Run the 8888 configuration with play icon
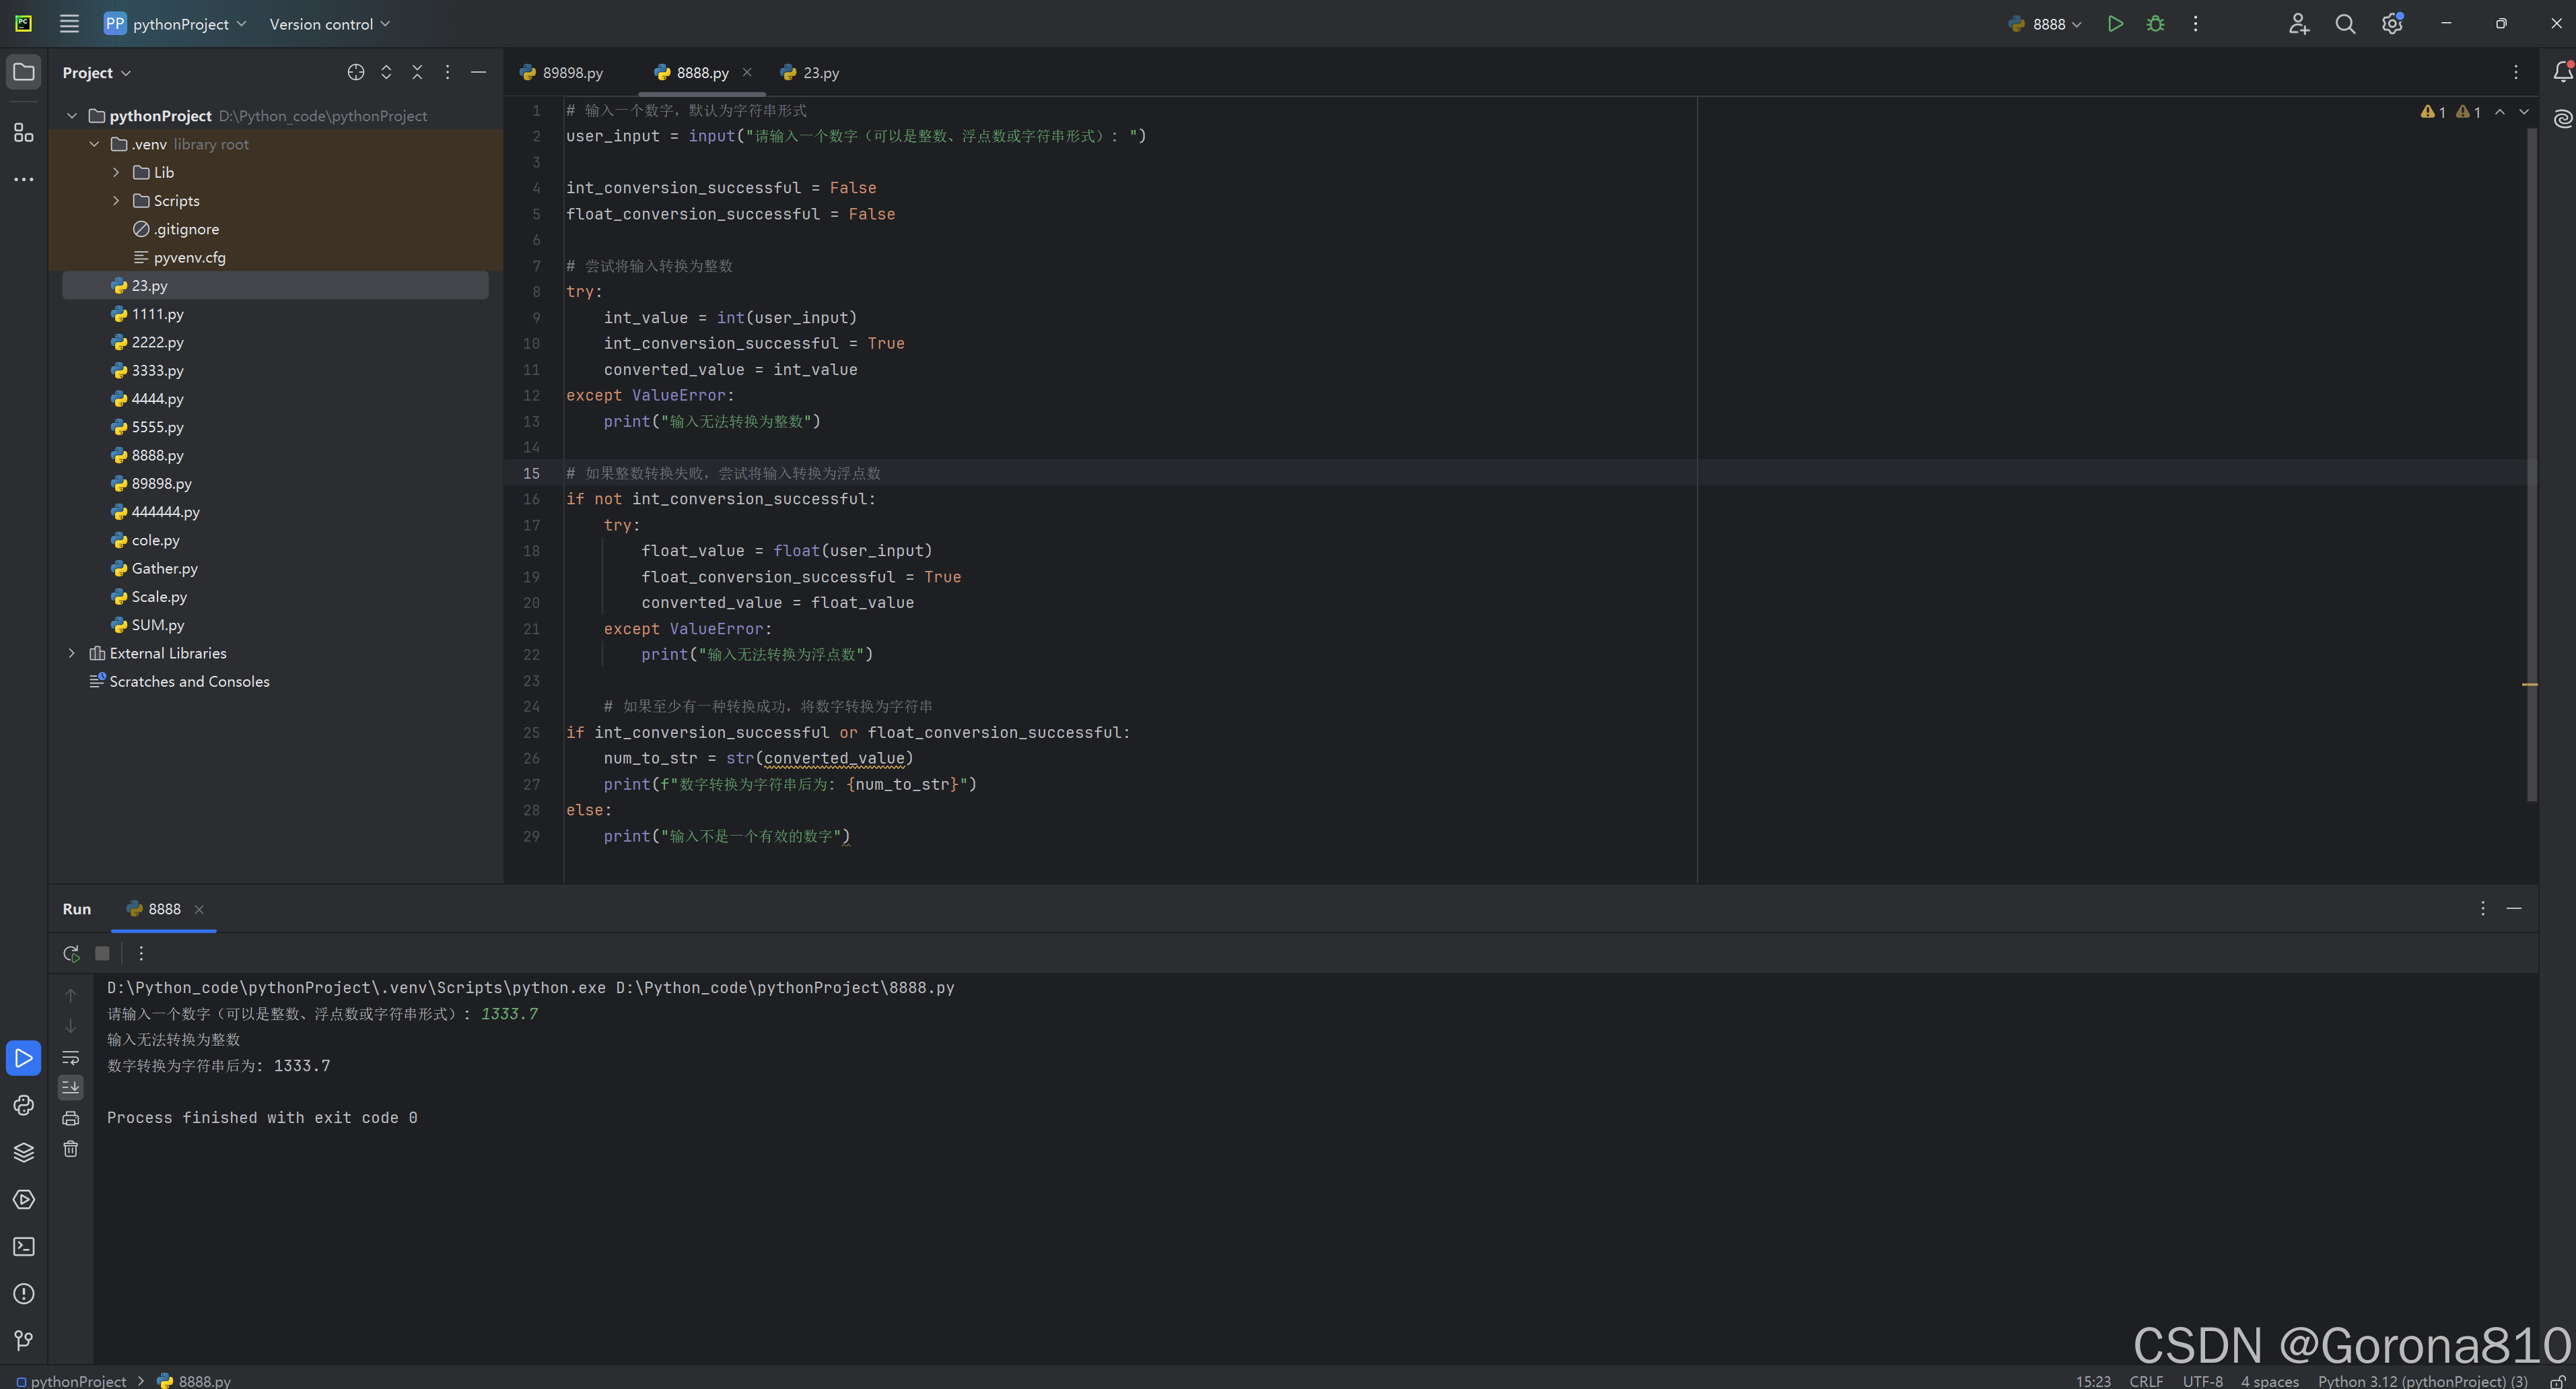Screen dimensions: 2576x1389 click(2115, 24)
